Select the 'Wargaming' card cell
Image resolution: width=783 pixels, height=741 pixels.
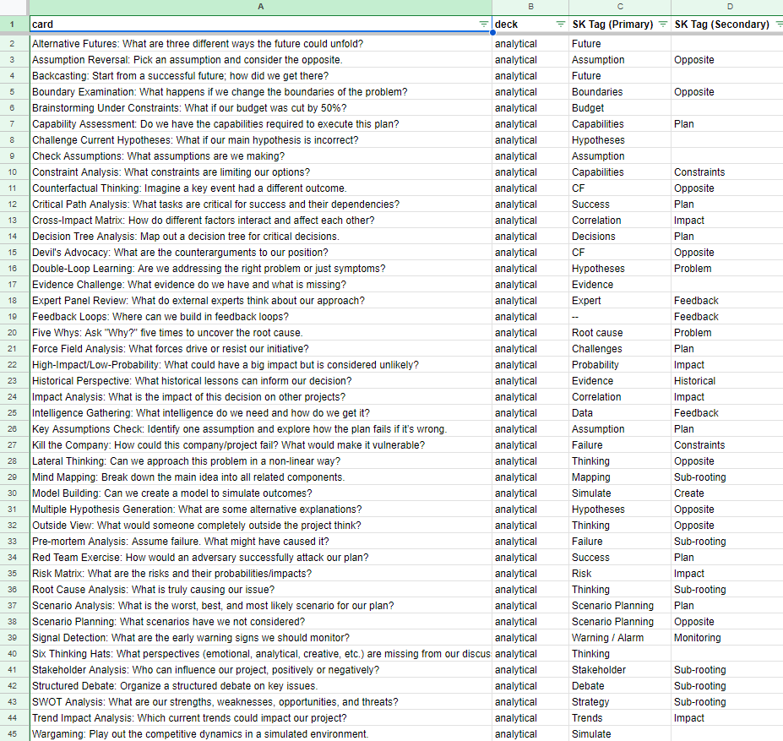[261, 734]
